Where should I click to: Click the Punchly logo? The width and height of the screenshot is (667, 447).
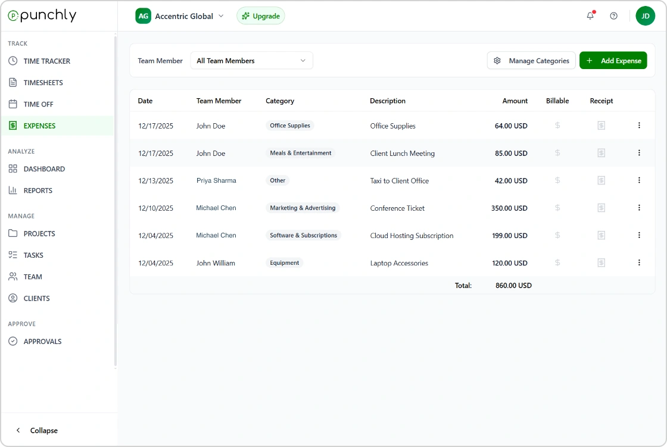point(42,16)
